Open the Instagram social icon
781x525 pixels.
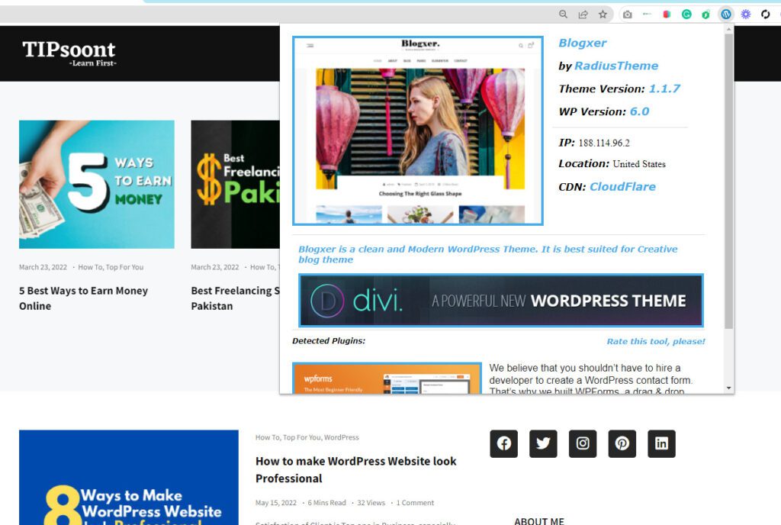(x=582, y=443)
